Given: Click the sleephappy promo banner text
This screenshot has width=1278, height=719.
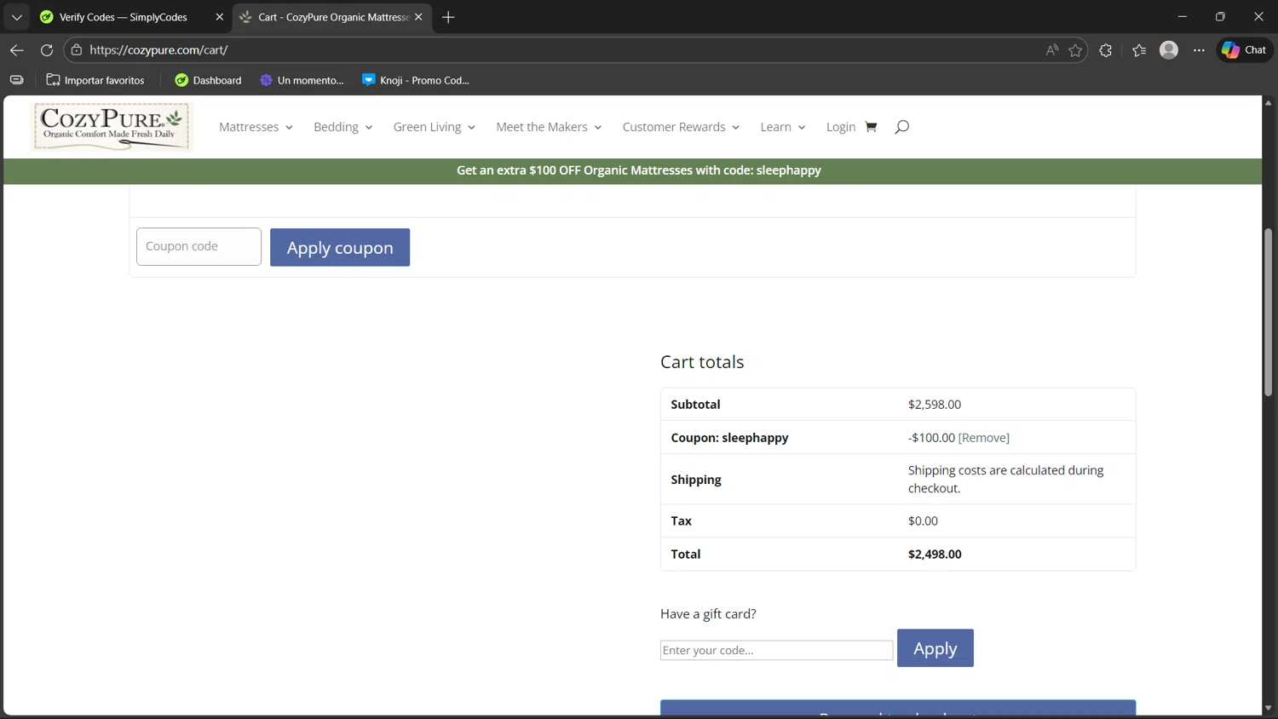Looking at the screenshot, I should coord(639,170).
